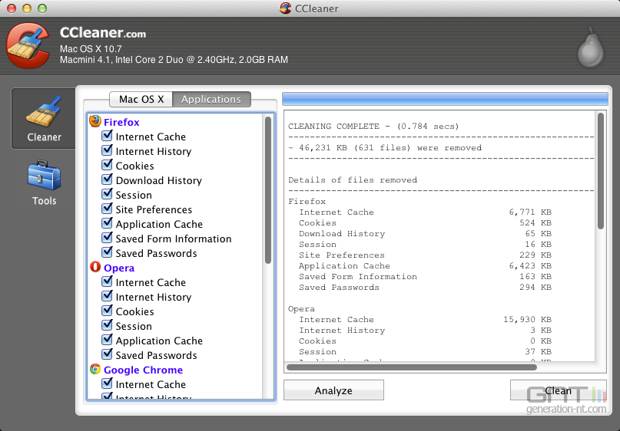Screen dimensions: 620x431
Task: Open the Tools toolbox in the sidebar
Action: click(x=44, y=183)
